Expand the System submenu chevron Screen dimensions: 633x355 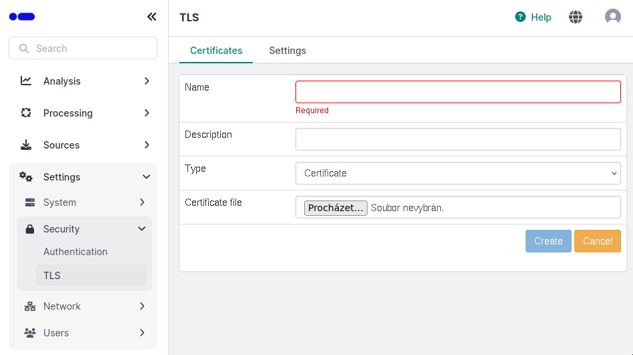[x=142, y=202]
